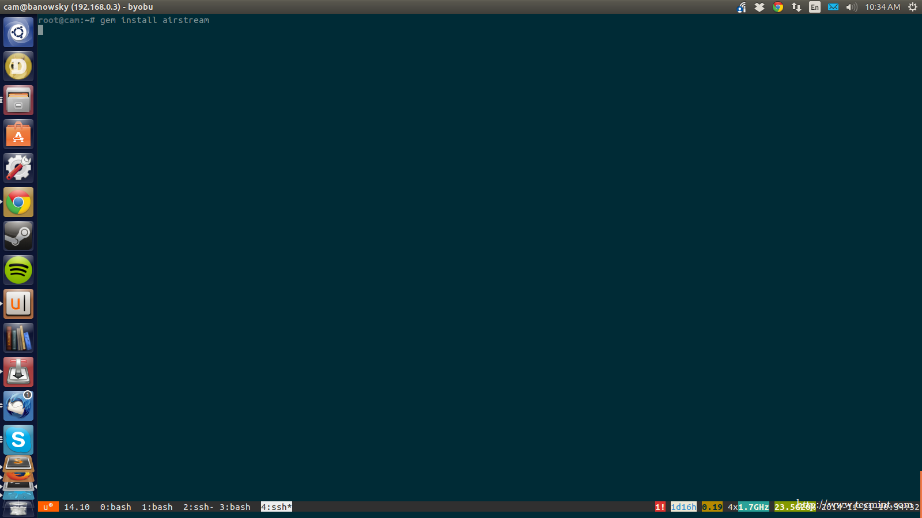Open Calibre e-book library
922x518 pixels.
pos(18,338)
